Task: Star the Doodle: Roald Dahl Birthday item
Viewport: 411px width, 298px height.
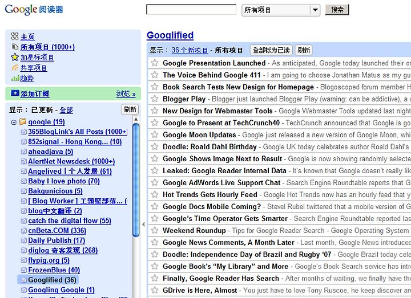Action: coord(155,146)
